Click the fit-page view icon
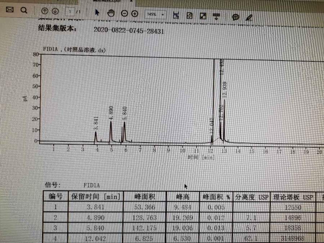The image size is (324, 243). point(189,15)
